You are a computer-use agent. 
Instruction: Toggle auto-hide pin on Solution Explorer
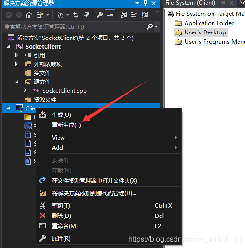145,3
